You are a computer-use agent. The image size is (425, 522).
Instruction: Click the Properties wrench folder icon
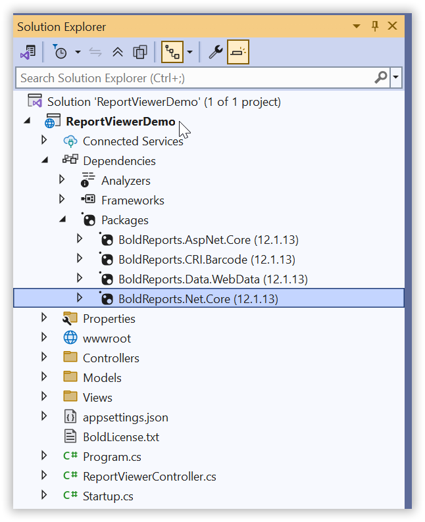70,318
